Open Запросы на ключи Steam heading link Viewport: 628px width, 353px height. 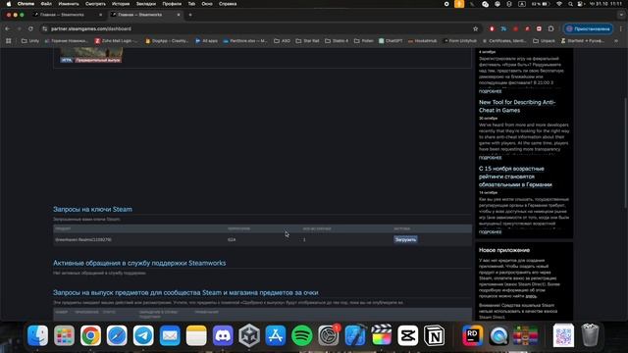[92, 209]
